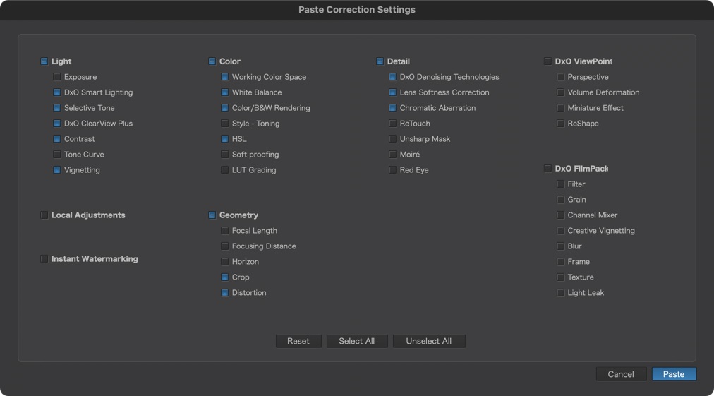Confirm with the Paste button
Image resolution: width=714 pixels, height=396 pixels.
coord(674,374)
